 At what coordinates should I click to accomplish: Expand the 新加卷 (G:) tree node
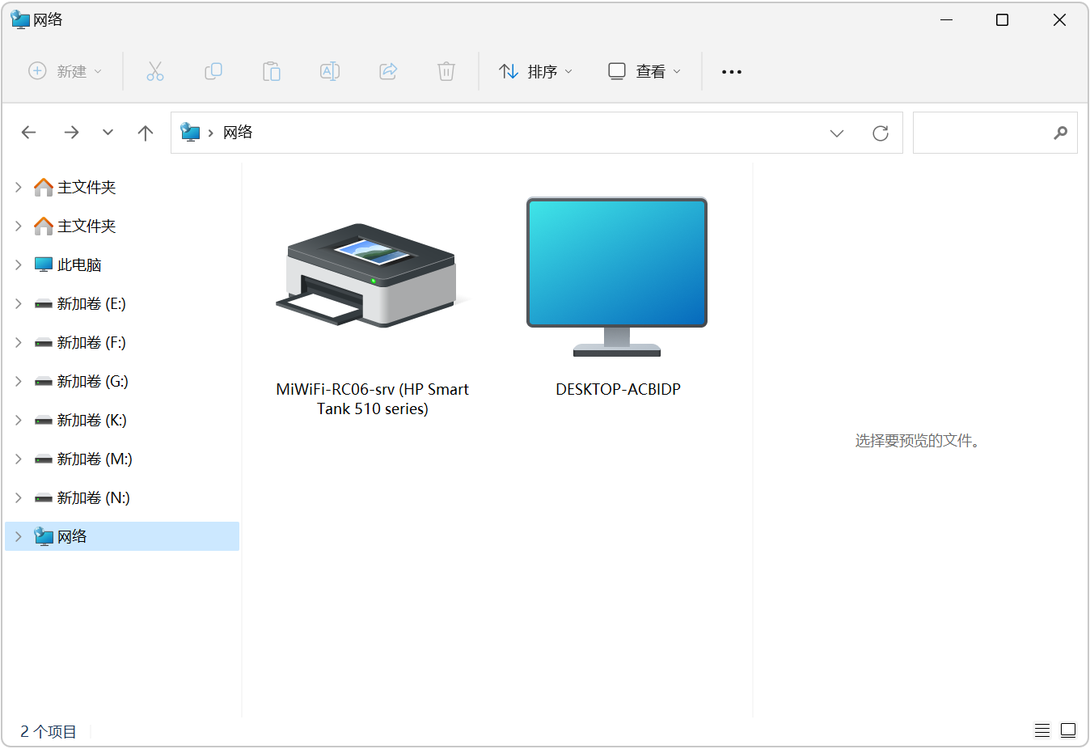click(x=19, y=381)
